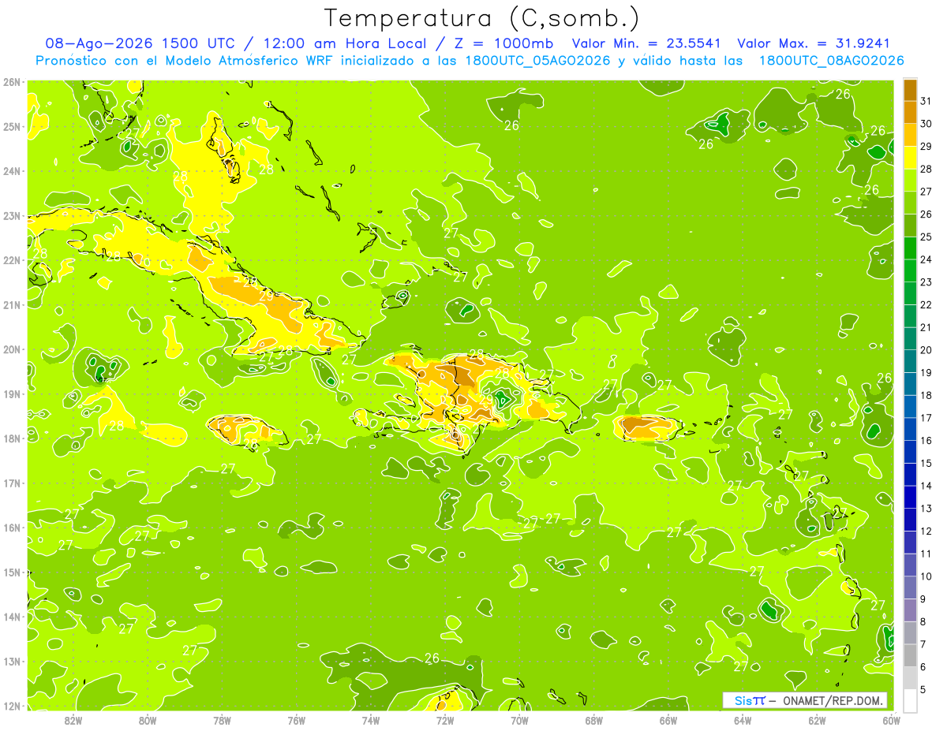
Task: Click the dark orange legend band above 31
Action: tap(910, 89)
